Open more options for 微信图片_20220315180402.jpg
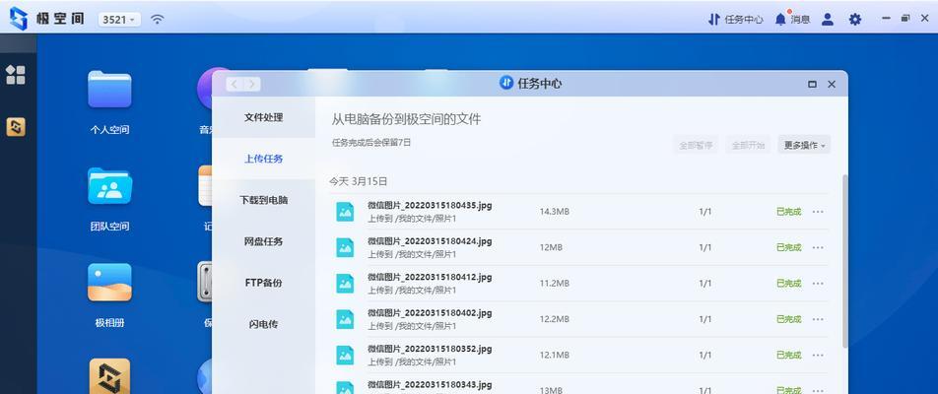Image resolution: width=938 pixels, height=394 pixels. [x=818, y=319]
